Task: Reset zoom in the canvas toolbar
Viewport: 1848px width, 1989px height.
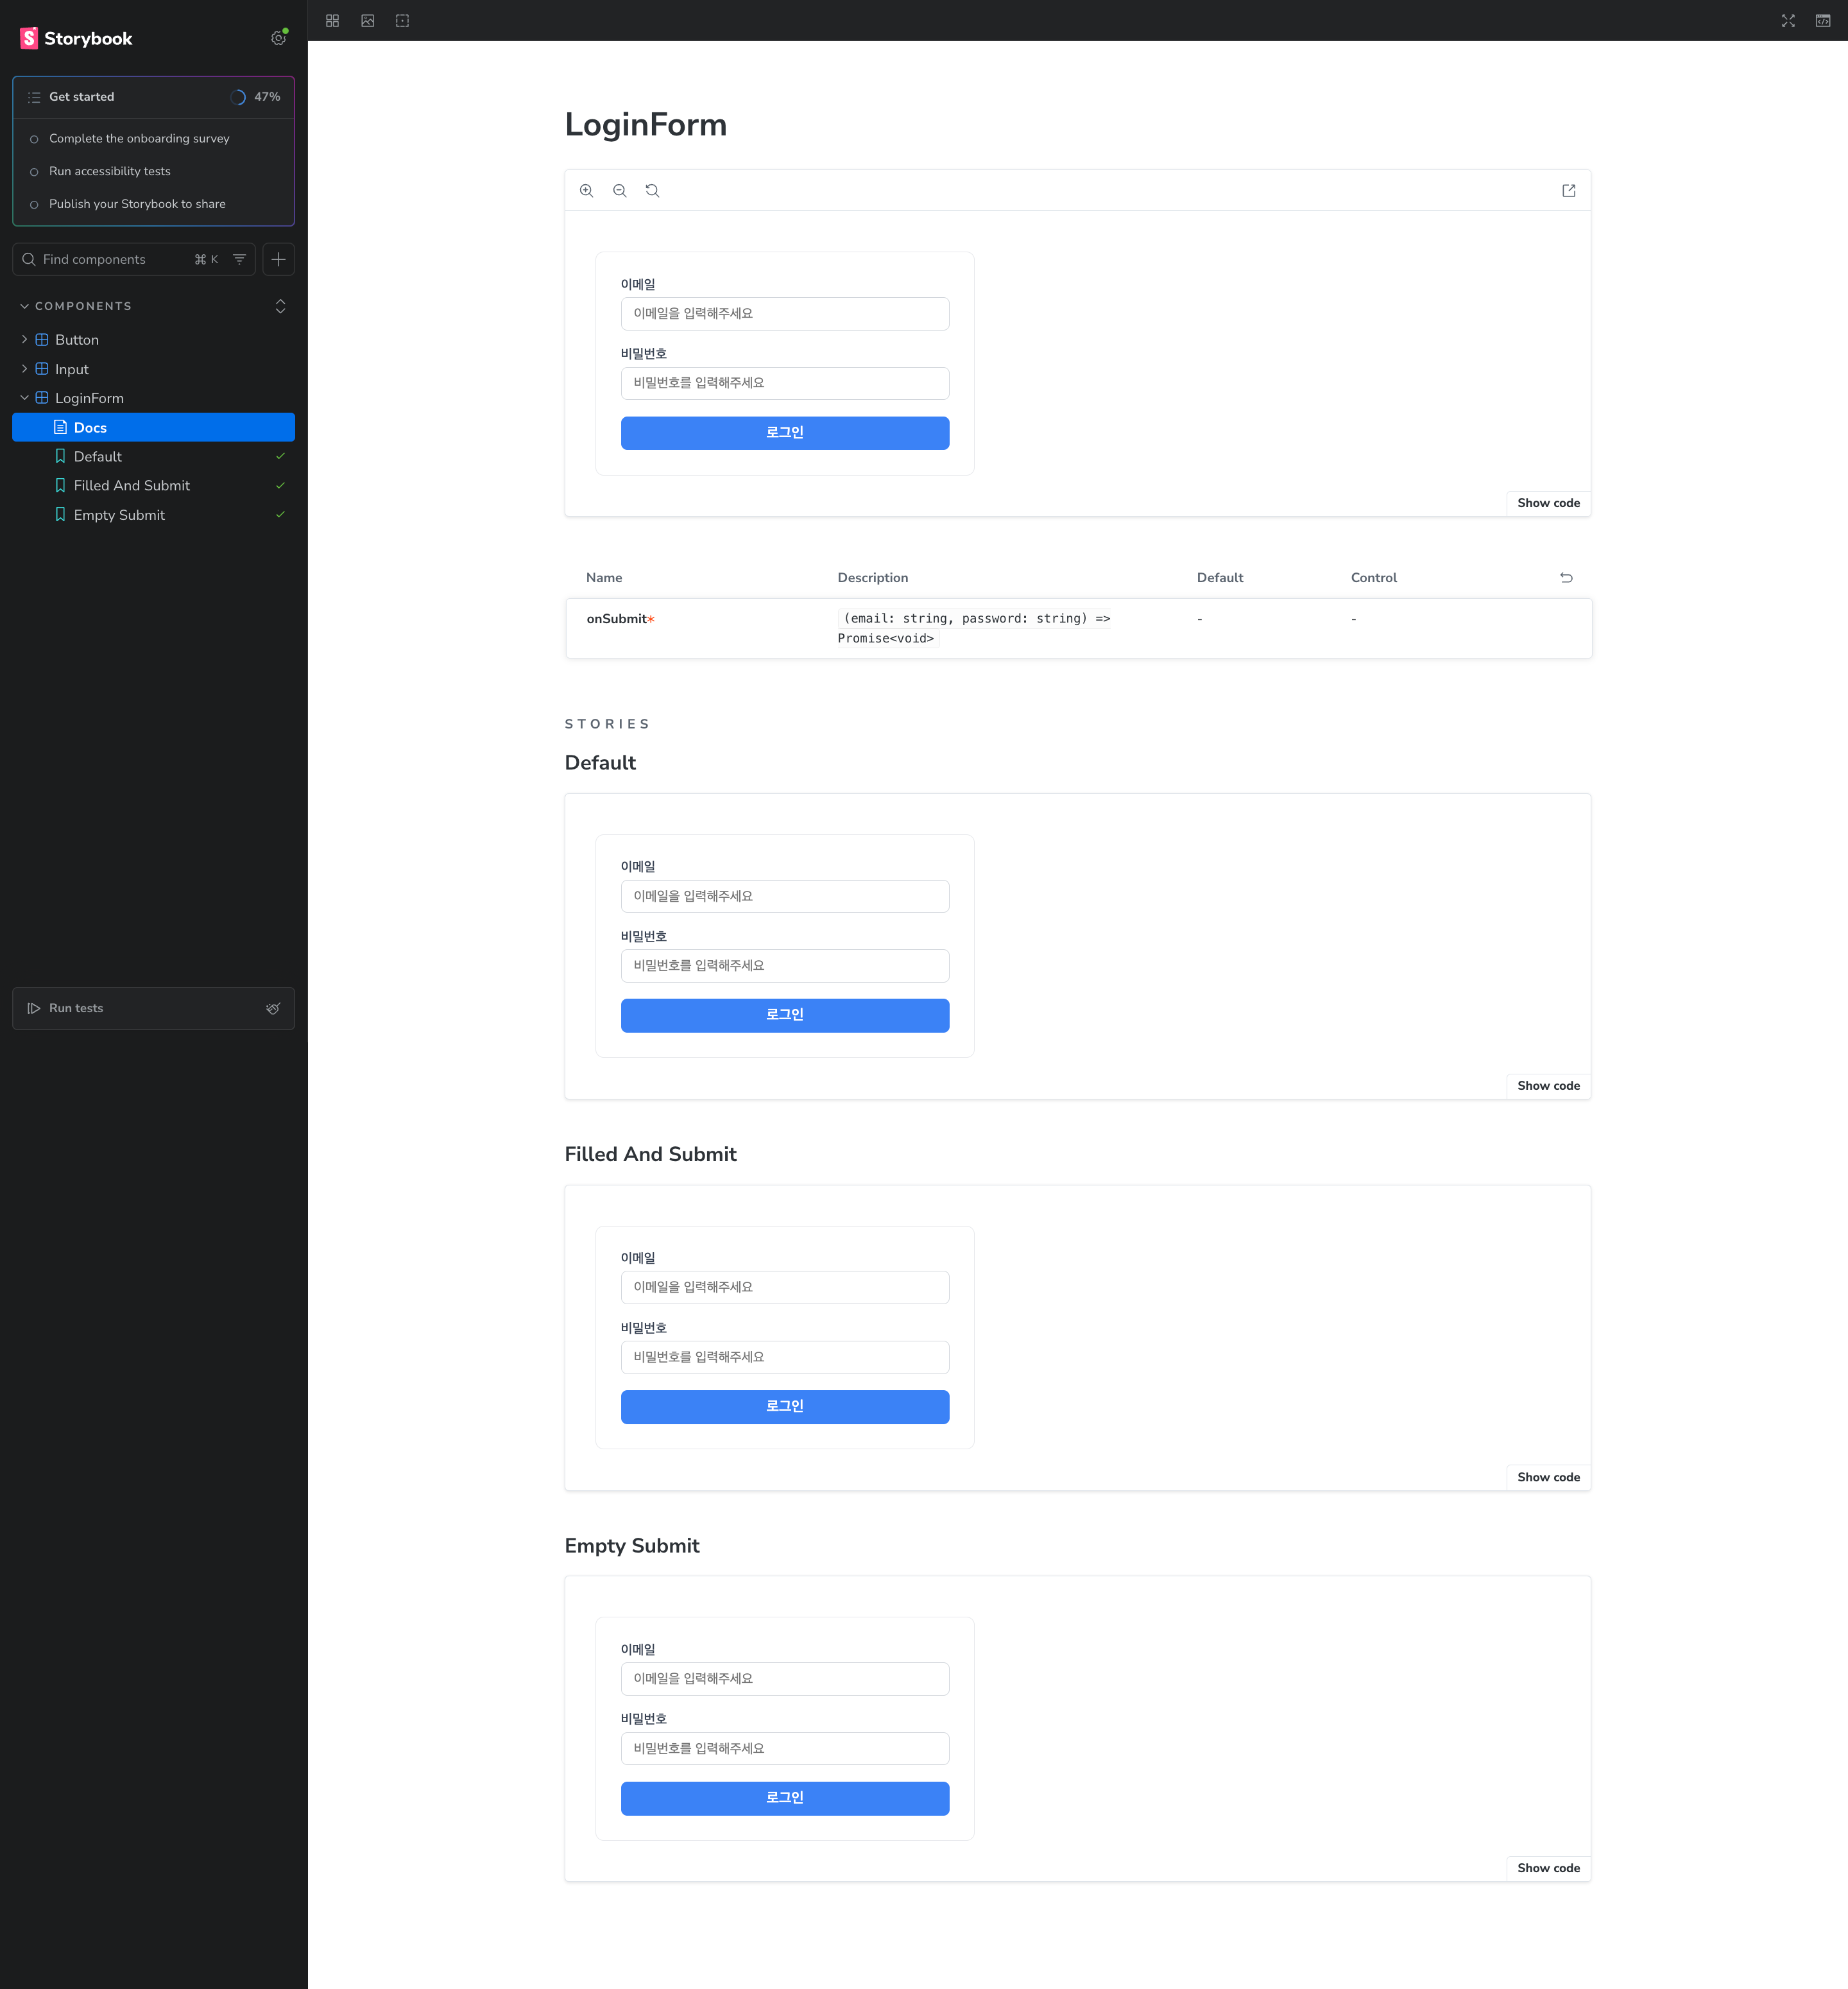Action: click(652, 190)
